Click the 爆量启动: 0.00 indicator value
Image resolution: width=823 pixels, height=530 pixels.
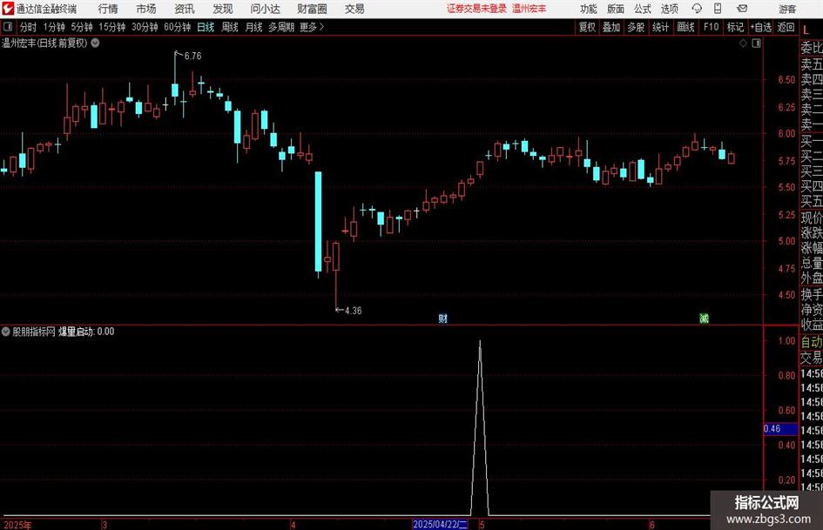click(x=86, y=332)
